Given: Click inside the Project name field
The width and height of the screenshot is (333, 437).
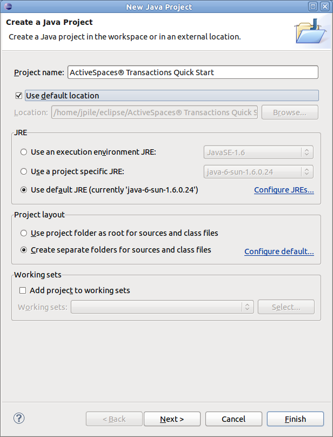Looking at the screenshot, I should tap(192, 72).
